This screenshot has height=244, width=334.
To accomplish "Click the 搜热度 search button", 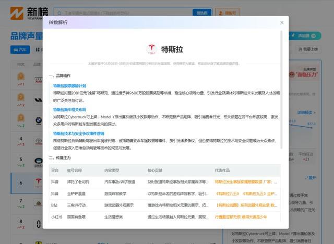I will pyautogui.click(x=201, y=13).
